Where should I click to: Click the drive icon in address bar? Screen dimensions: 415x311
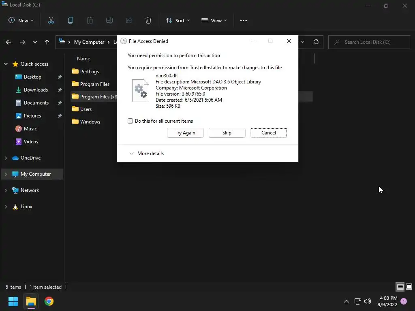[x=62, y=41]
